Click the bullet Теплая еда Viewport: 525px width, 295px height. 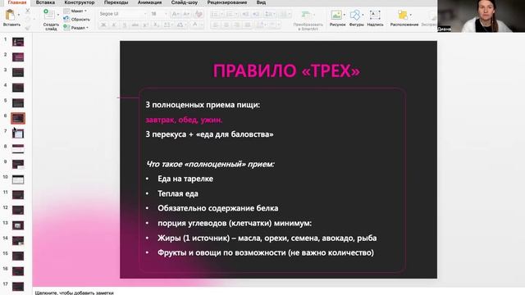click(178, 193)
